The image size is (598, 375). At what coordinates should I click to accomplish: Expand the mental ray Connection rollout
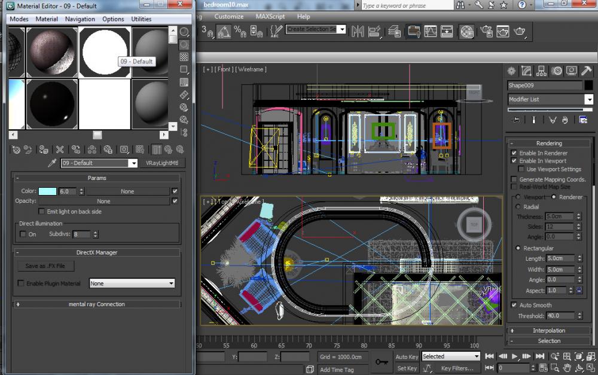tap(96, 304)
